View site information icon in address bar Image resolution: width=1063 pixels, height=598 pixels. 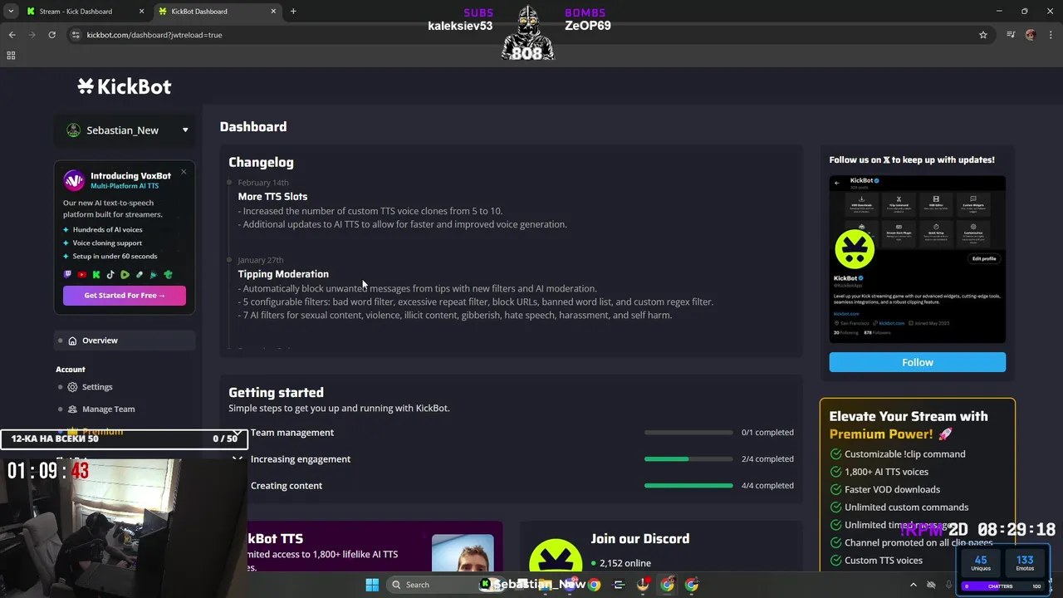[x=76, y=35]
